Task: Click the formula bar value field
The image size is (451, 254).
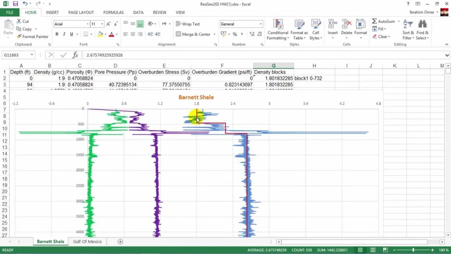Action: (x=263, y=55)
